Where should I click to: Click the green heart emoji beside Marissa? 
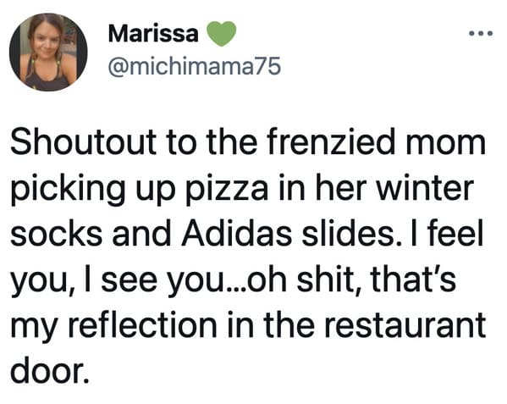click(222, 34)
